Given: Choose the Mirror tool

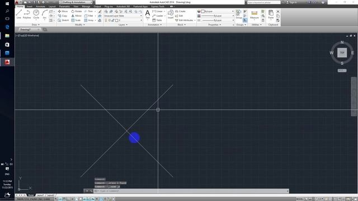Looking at the screenshot, I should coord(77,16).
